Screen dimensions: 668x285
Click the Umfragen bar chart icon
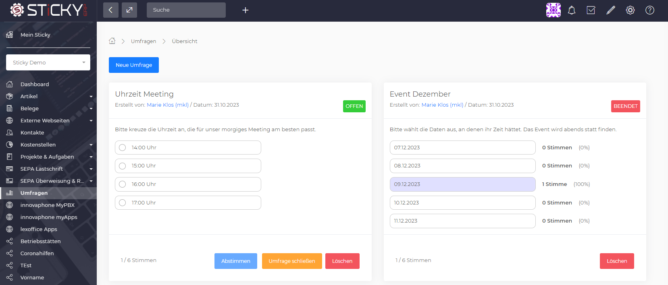coord(10,193)
